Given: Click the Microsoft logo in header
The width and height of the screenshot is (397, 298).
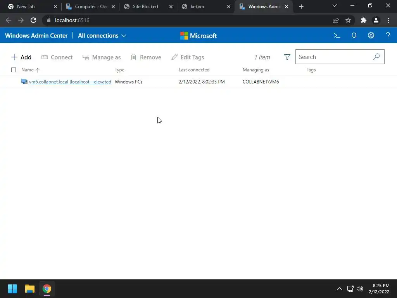Looking at the screenshot, I should click(198, 36).
